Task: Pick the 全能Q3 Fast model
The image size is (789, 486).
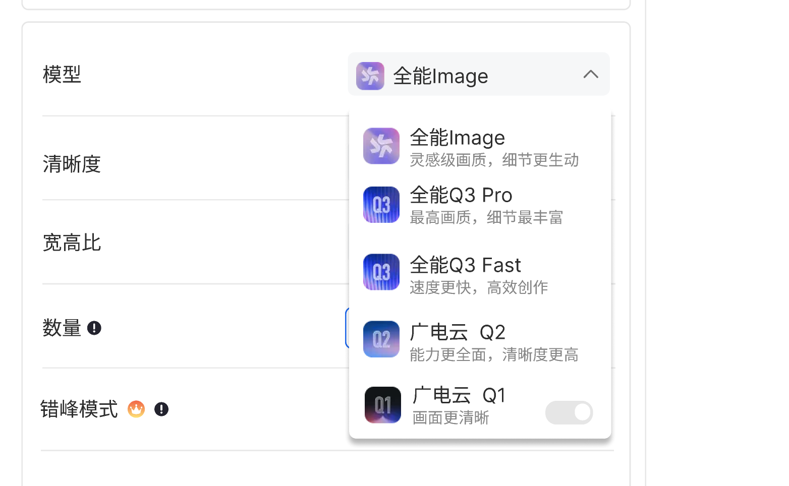Action: point(480,272)
